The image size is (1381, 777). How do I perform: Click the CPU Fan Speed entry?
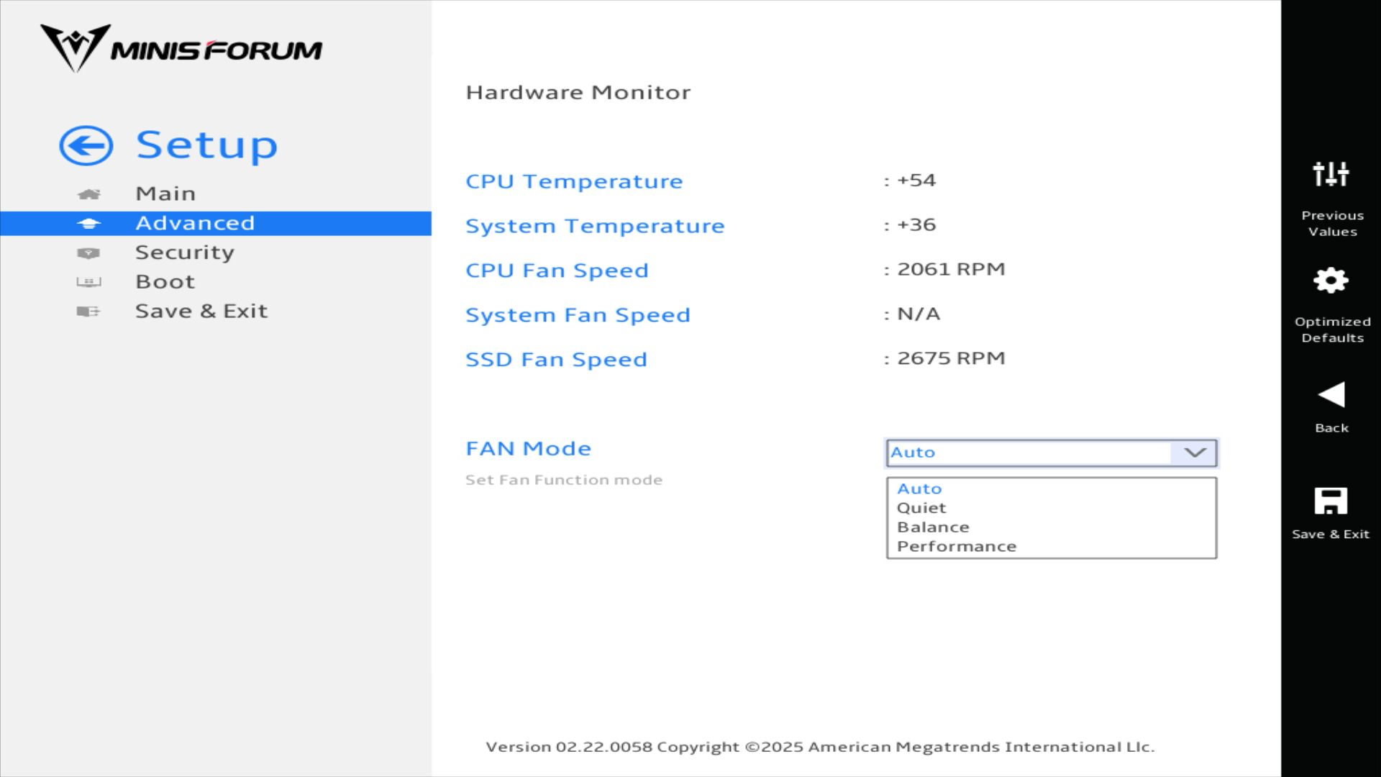click(557, 271)
